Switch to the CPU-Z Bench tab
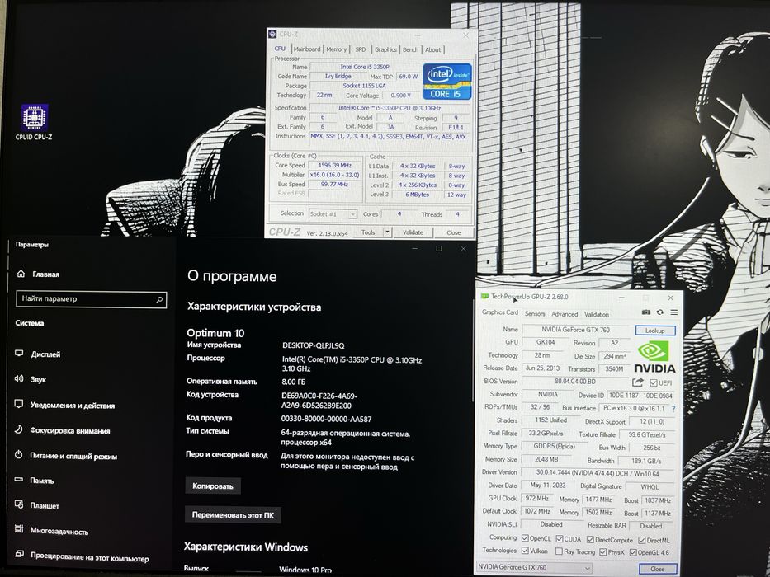Image resolution: width=770 pixels, height=577 pixels. pyautogui.click(x=410, y=49)
